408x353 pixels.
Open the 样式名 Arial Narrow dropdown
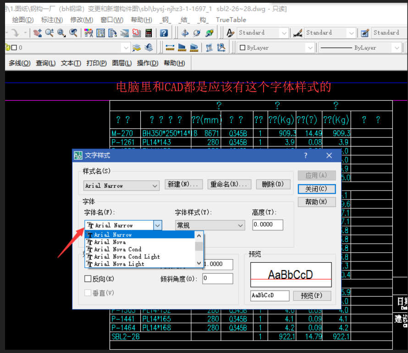coord(121,186)
